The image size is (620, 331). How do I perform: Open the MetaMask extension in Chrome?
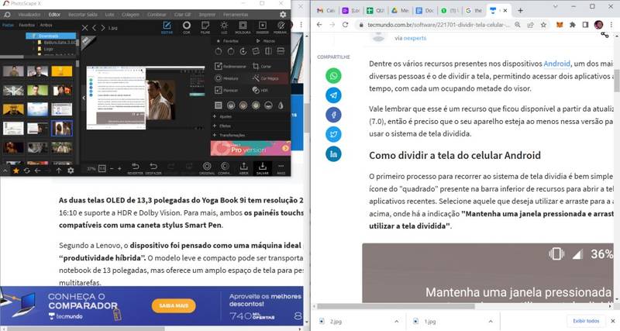tap(560, 25)
